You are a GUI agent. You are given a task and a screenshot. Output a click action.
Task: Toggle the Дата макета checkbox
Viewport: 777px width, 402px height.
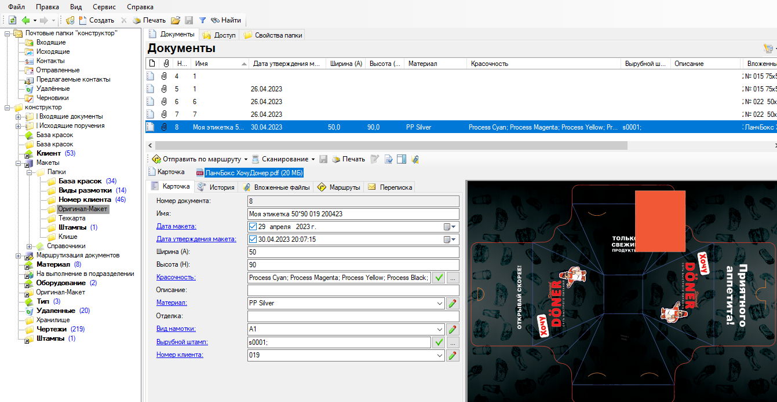pyautogui.click(x=253, y=227)
